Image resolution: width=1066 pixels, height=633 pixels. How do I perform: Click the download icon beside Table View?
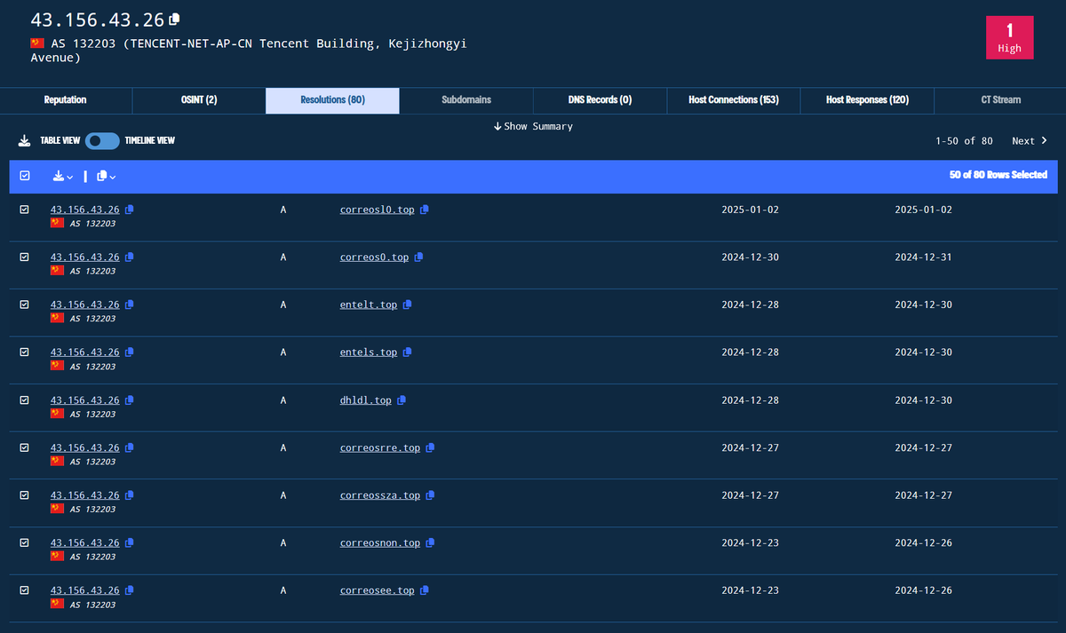coord(24,140)
